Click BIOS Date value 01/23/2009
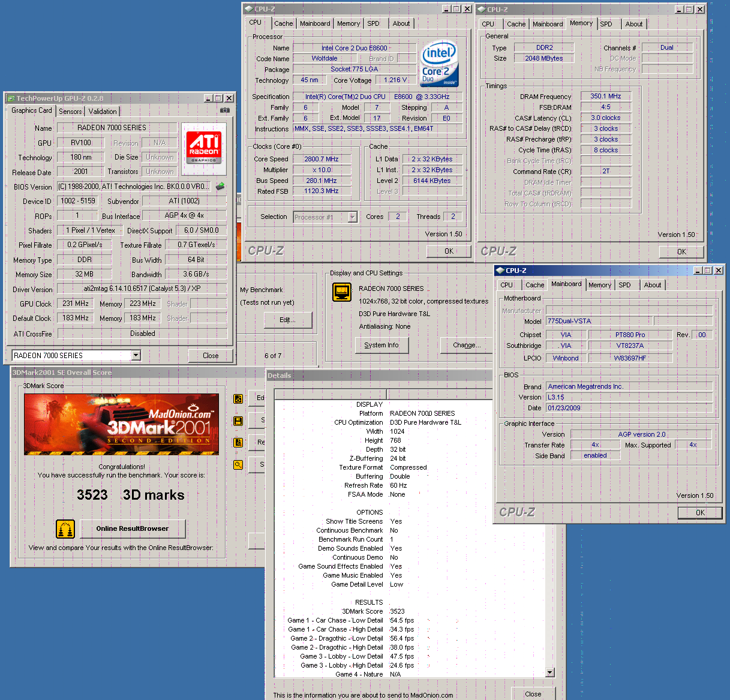The image size is (730, 700). click(x=629, y=408)
